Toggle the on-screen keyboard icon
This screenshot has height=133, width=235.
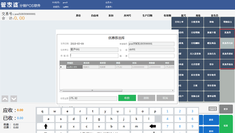pyautogui.click(x=213, y=109)
